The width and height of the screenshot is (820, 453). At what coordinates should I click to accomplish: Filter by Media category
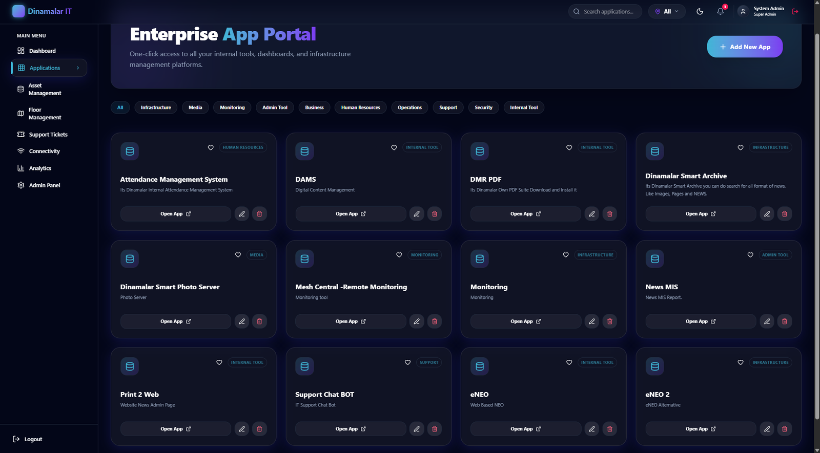coord(195,107)
